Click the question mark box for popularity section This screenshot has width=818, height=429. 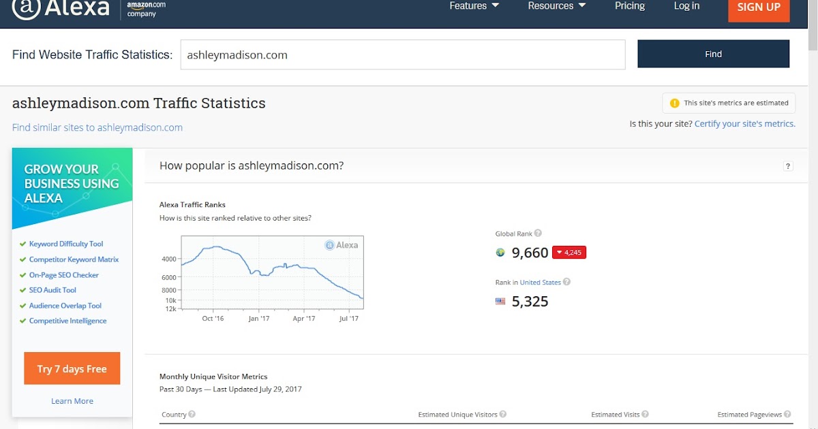click(788, 165)
